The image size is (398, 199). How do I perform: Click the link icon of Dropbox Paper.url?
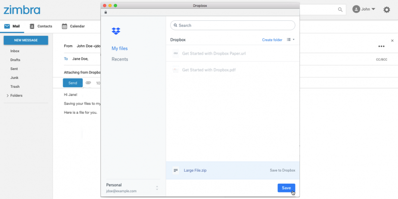[176, 54]
